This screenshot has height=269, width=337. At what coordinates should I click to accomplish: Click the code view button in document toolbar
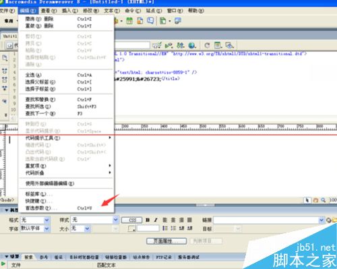click(x=11, y=46)
